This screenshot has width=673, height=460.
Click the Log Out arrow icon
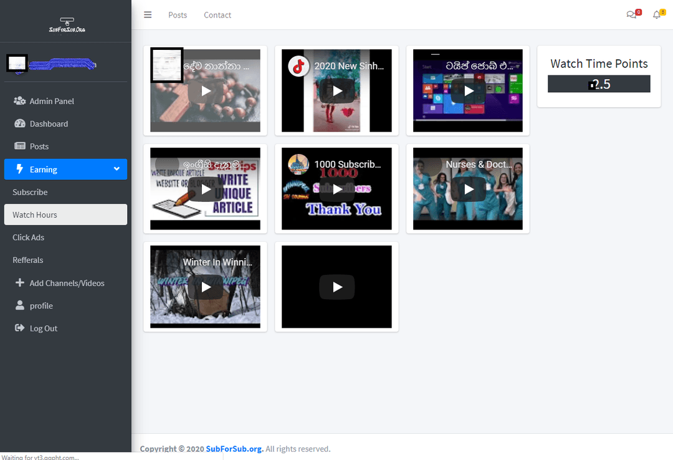pyautogui.click(x=20, y=328)
